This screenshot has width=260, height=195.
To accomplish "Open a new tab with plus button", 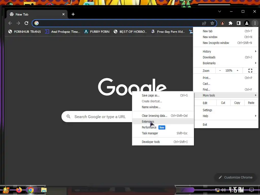I will coord(73,14).
